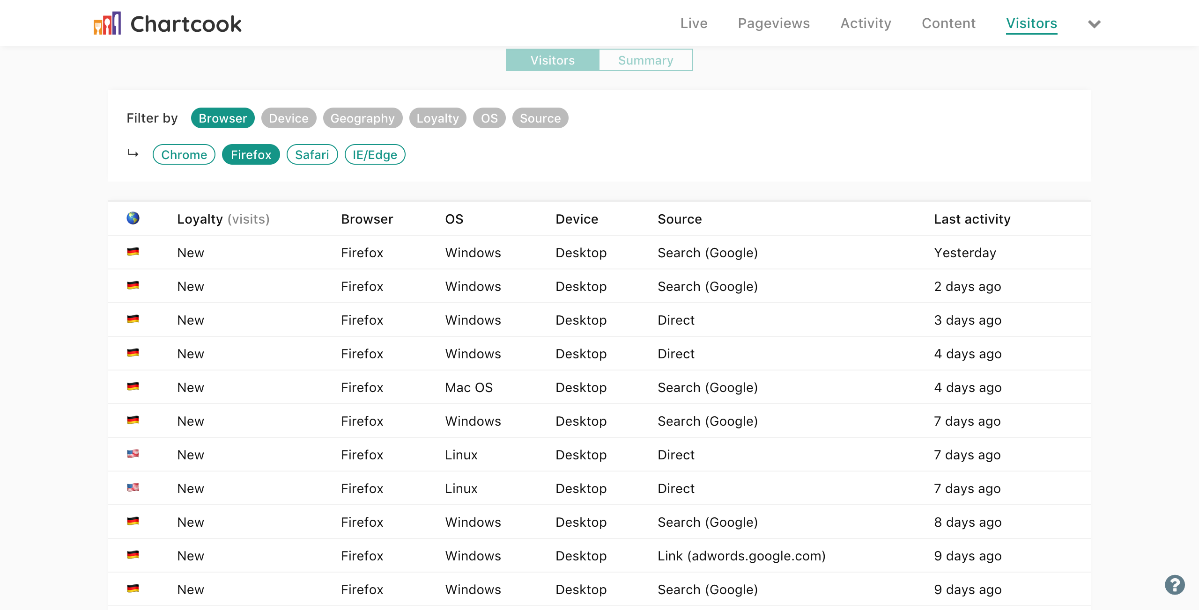Click the arrow icon beside Chrome filter

[133, 153]
